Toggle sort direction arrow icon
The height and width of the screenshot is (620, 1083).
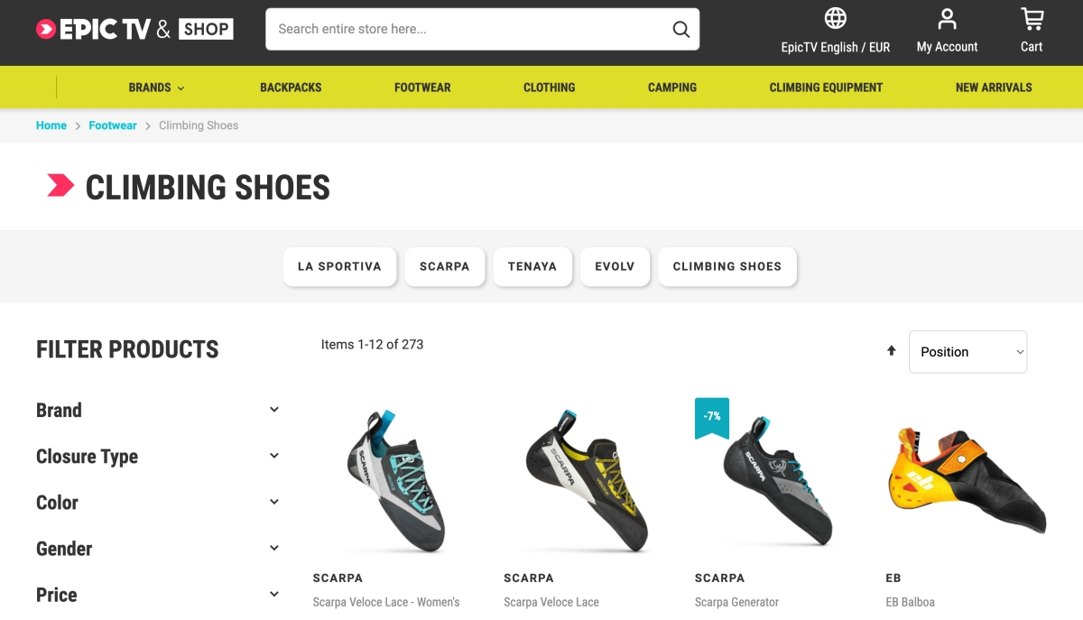892,351
